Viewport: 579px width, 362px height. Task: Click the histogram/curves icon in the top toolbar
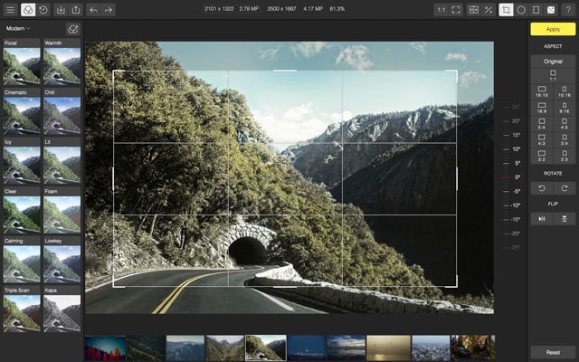[x=489, y=10]
